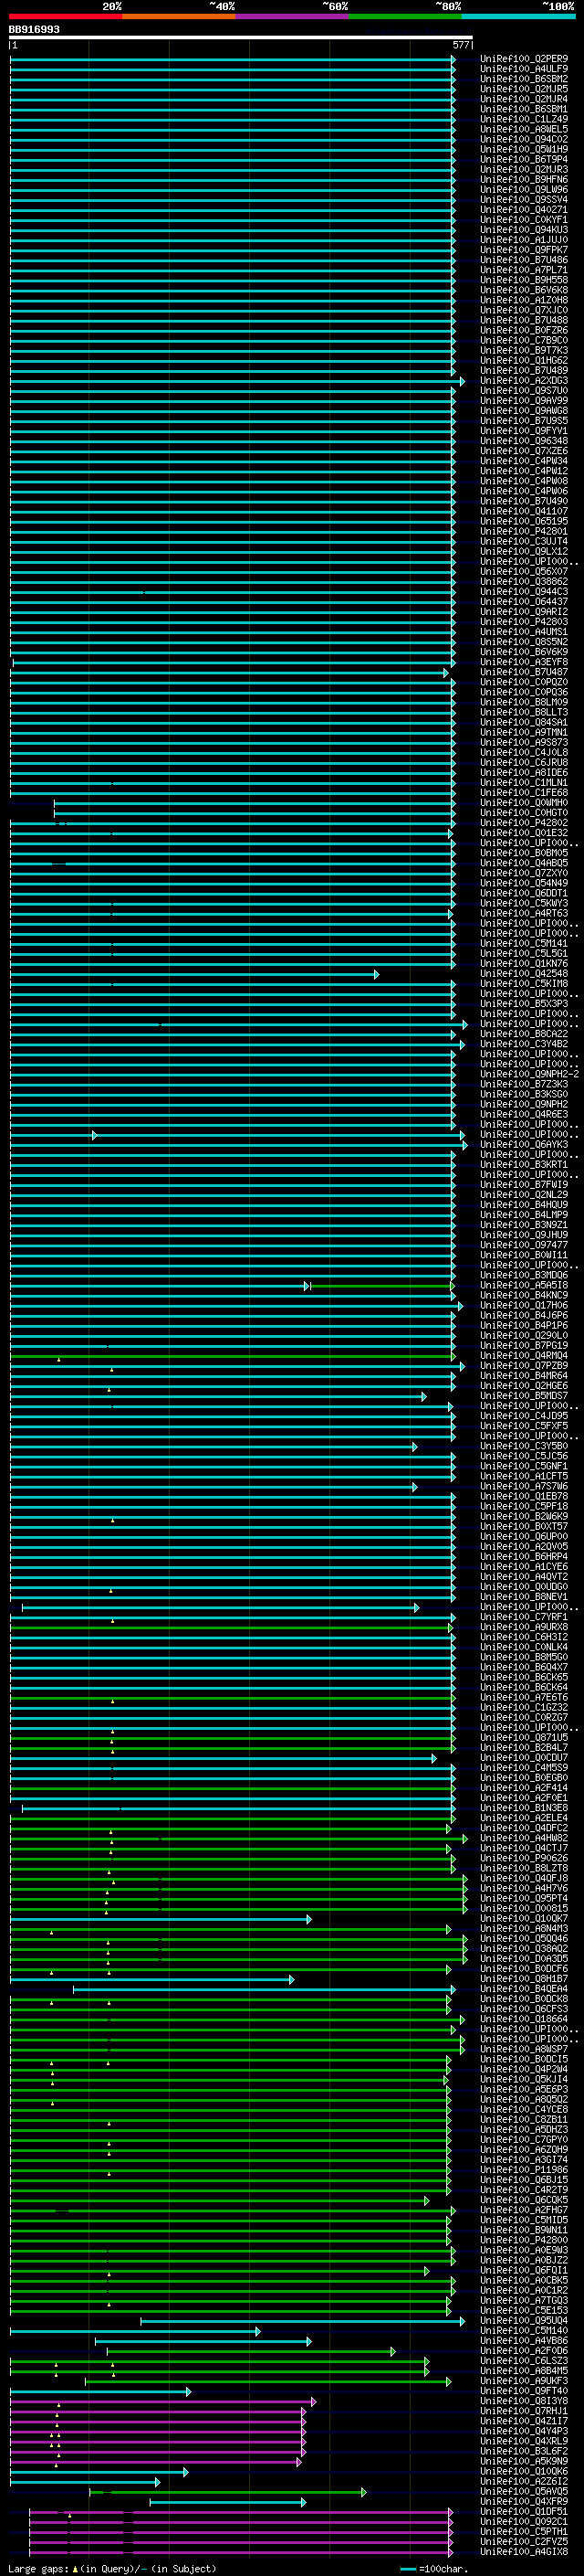The image size is (584, 2576).
Task: Click the 'Large gaps' legend text
Action: coord(38,2568)
